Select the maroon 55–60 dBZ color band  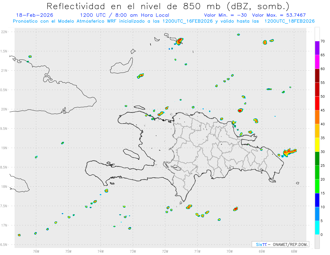point(317,76)
